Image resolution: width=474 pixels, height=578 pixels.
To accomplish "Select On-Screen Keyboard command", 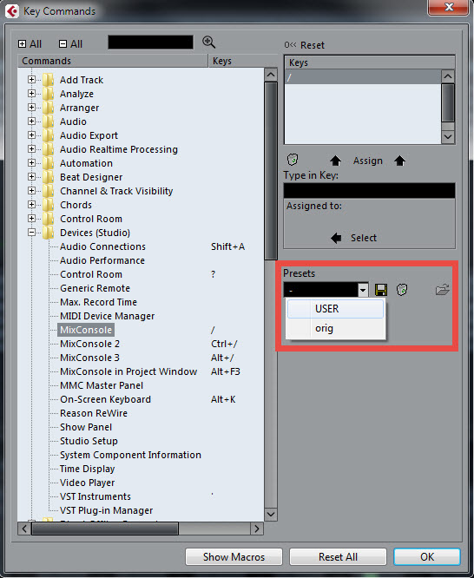I will 105,399.
